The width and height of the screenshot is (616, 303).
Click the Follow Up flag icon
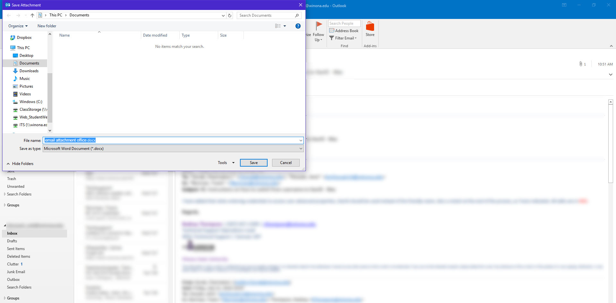[x=319, y=26]
